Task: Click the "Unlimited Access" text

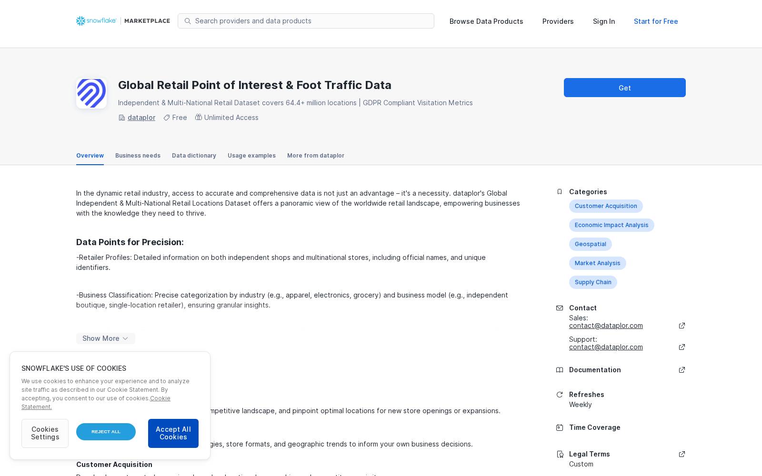Action: 231,118
